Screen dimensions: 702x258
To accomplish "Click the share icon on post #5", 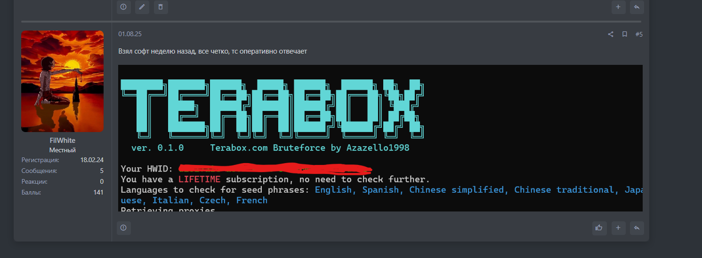I will coord(611,34).
